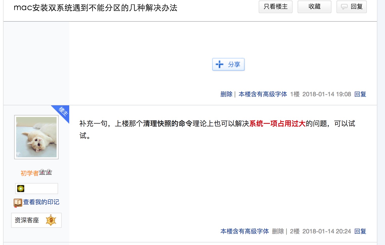Delete the 2楼 post via 删除
Screen dimensions: 385x245
coord(278,231)
